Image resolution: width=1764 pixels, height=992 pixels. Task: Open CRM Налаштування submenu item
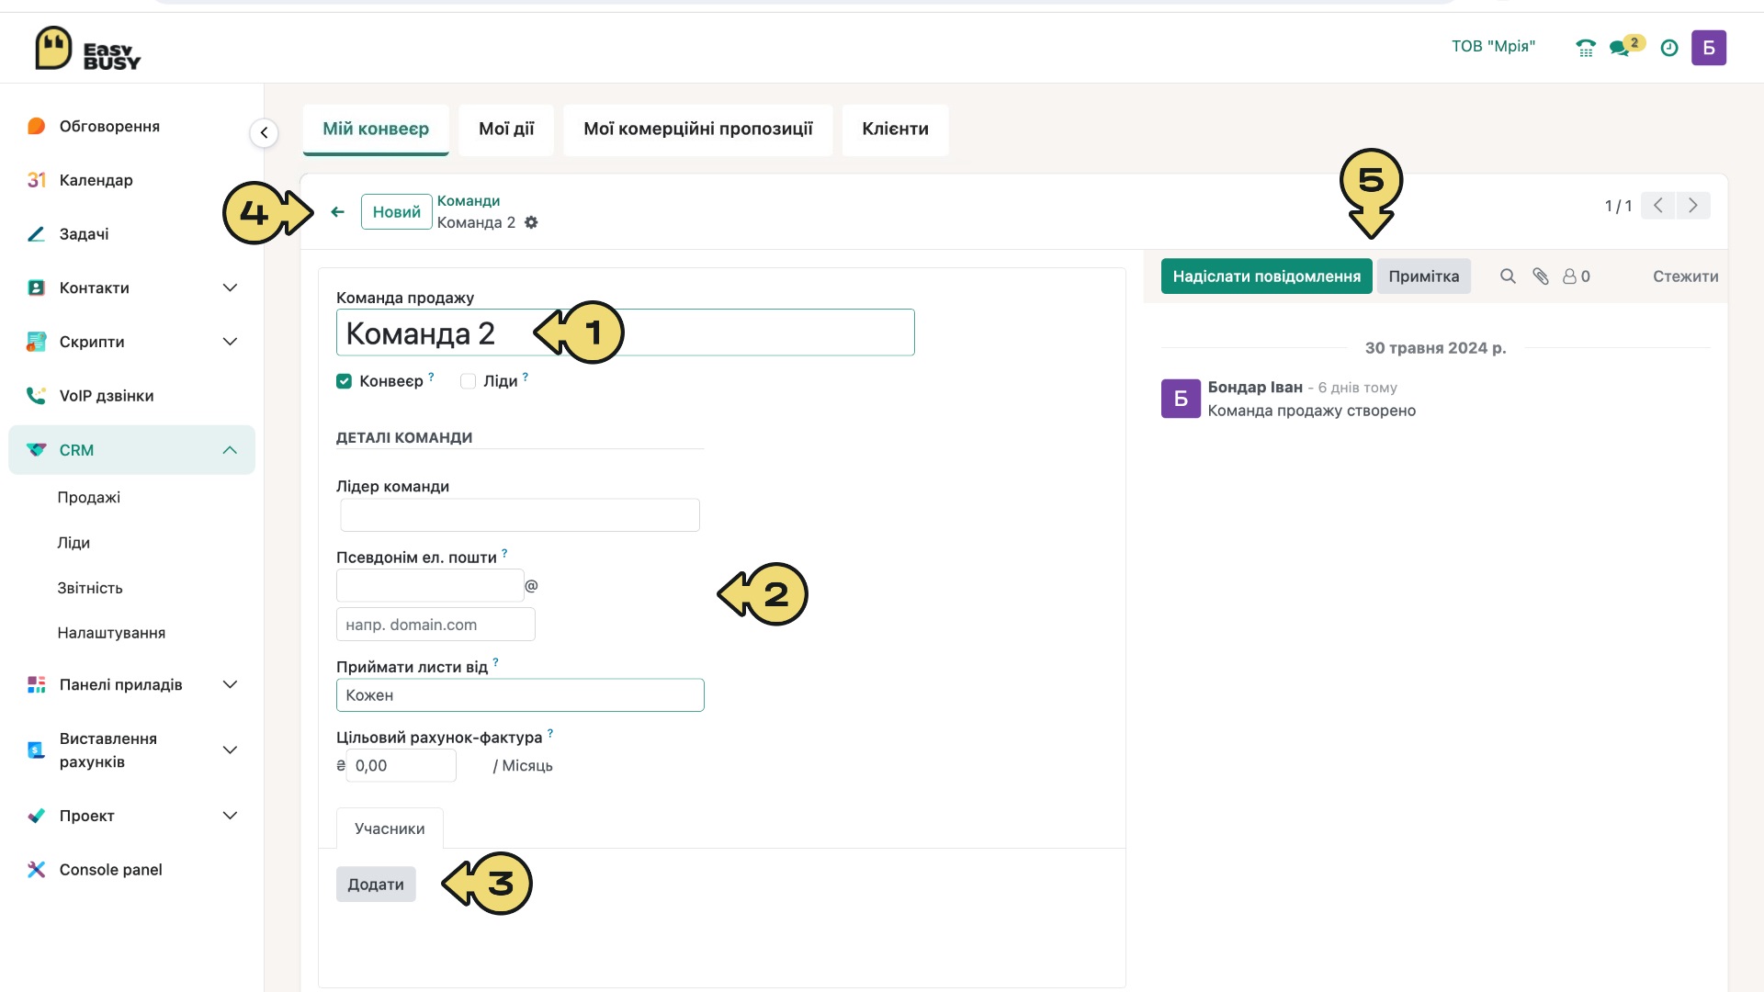click(x=111, y=633)
